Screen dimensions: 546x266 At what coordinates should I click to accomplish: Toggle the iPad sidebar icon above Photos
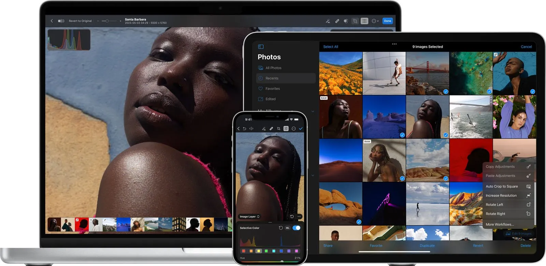pyautogui.click(x=261, y=47)
